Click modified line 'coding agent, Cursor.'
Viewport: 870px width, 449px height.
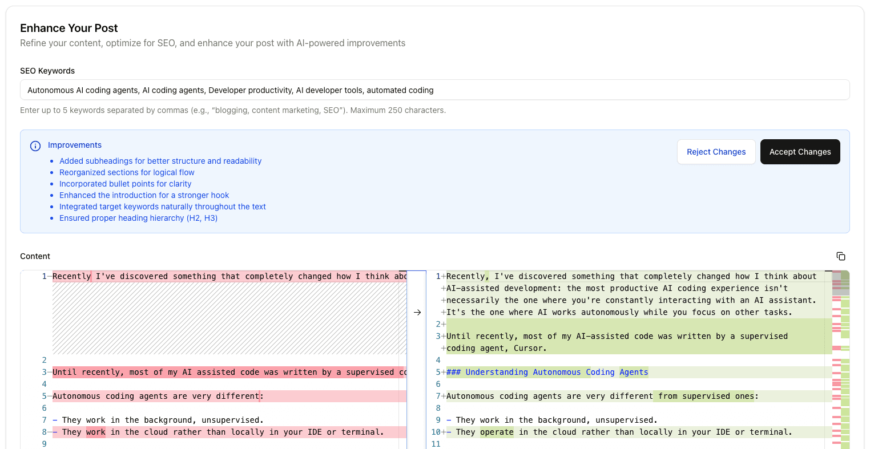497,348
